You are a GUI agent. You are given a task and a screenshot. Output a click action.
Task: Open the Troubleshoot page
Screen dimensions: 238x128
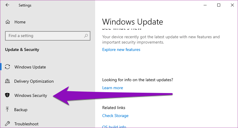[x=26, y=124]
